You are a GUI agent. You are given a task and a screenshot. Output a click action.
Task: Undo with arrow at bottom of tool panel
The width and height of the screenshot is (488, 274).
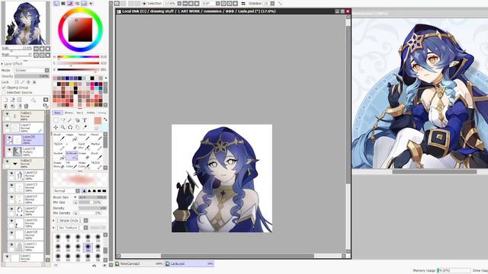(94, 266)
